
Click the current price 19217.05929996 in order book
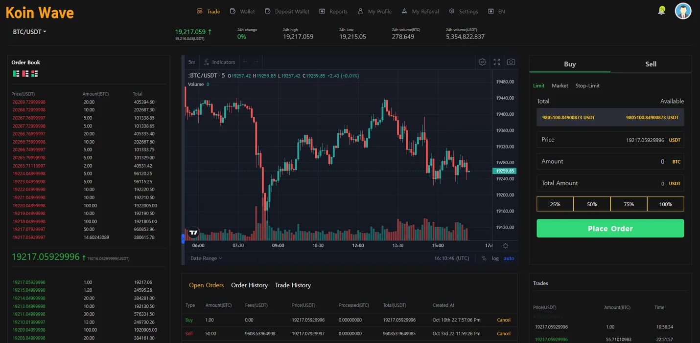pyautogui.click(x=46, y=257)
